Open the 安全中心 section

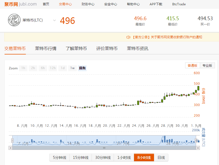point(111,4)
